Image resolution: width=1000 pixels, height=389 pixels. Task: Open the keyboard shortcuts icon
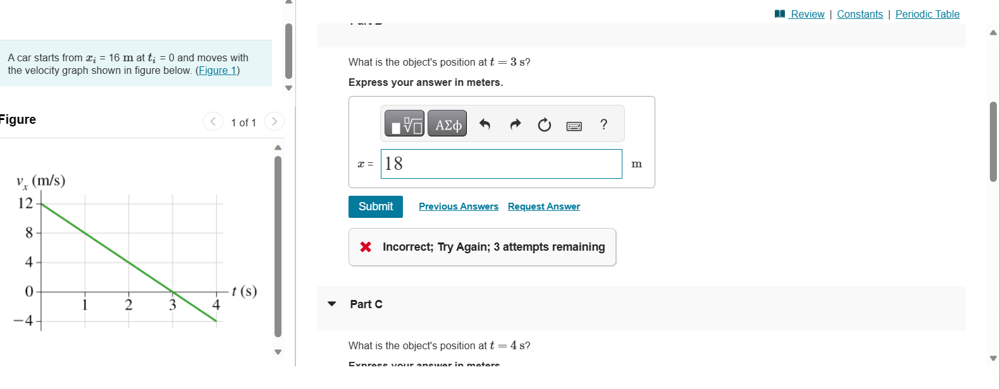(574, 125)
